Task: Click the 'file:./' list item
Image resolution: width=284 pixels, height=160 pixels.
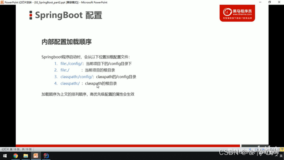Action: coord(65,70)
